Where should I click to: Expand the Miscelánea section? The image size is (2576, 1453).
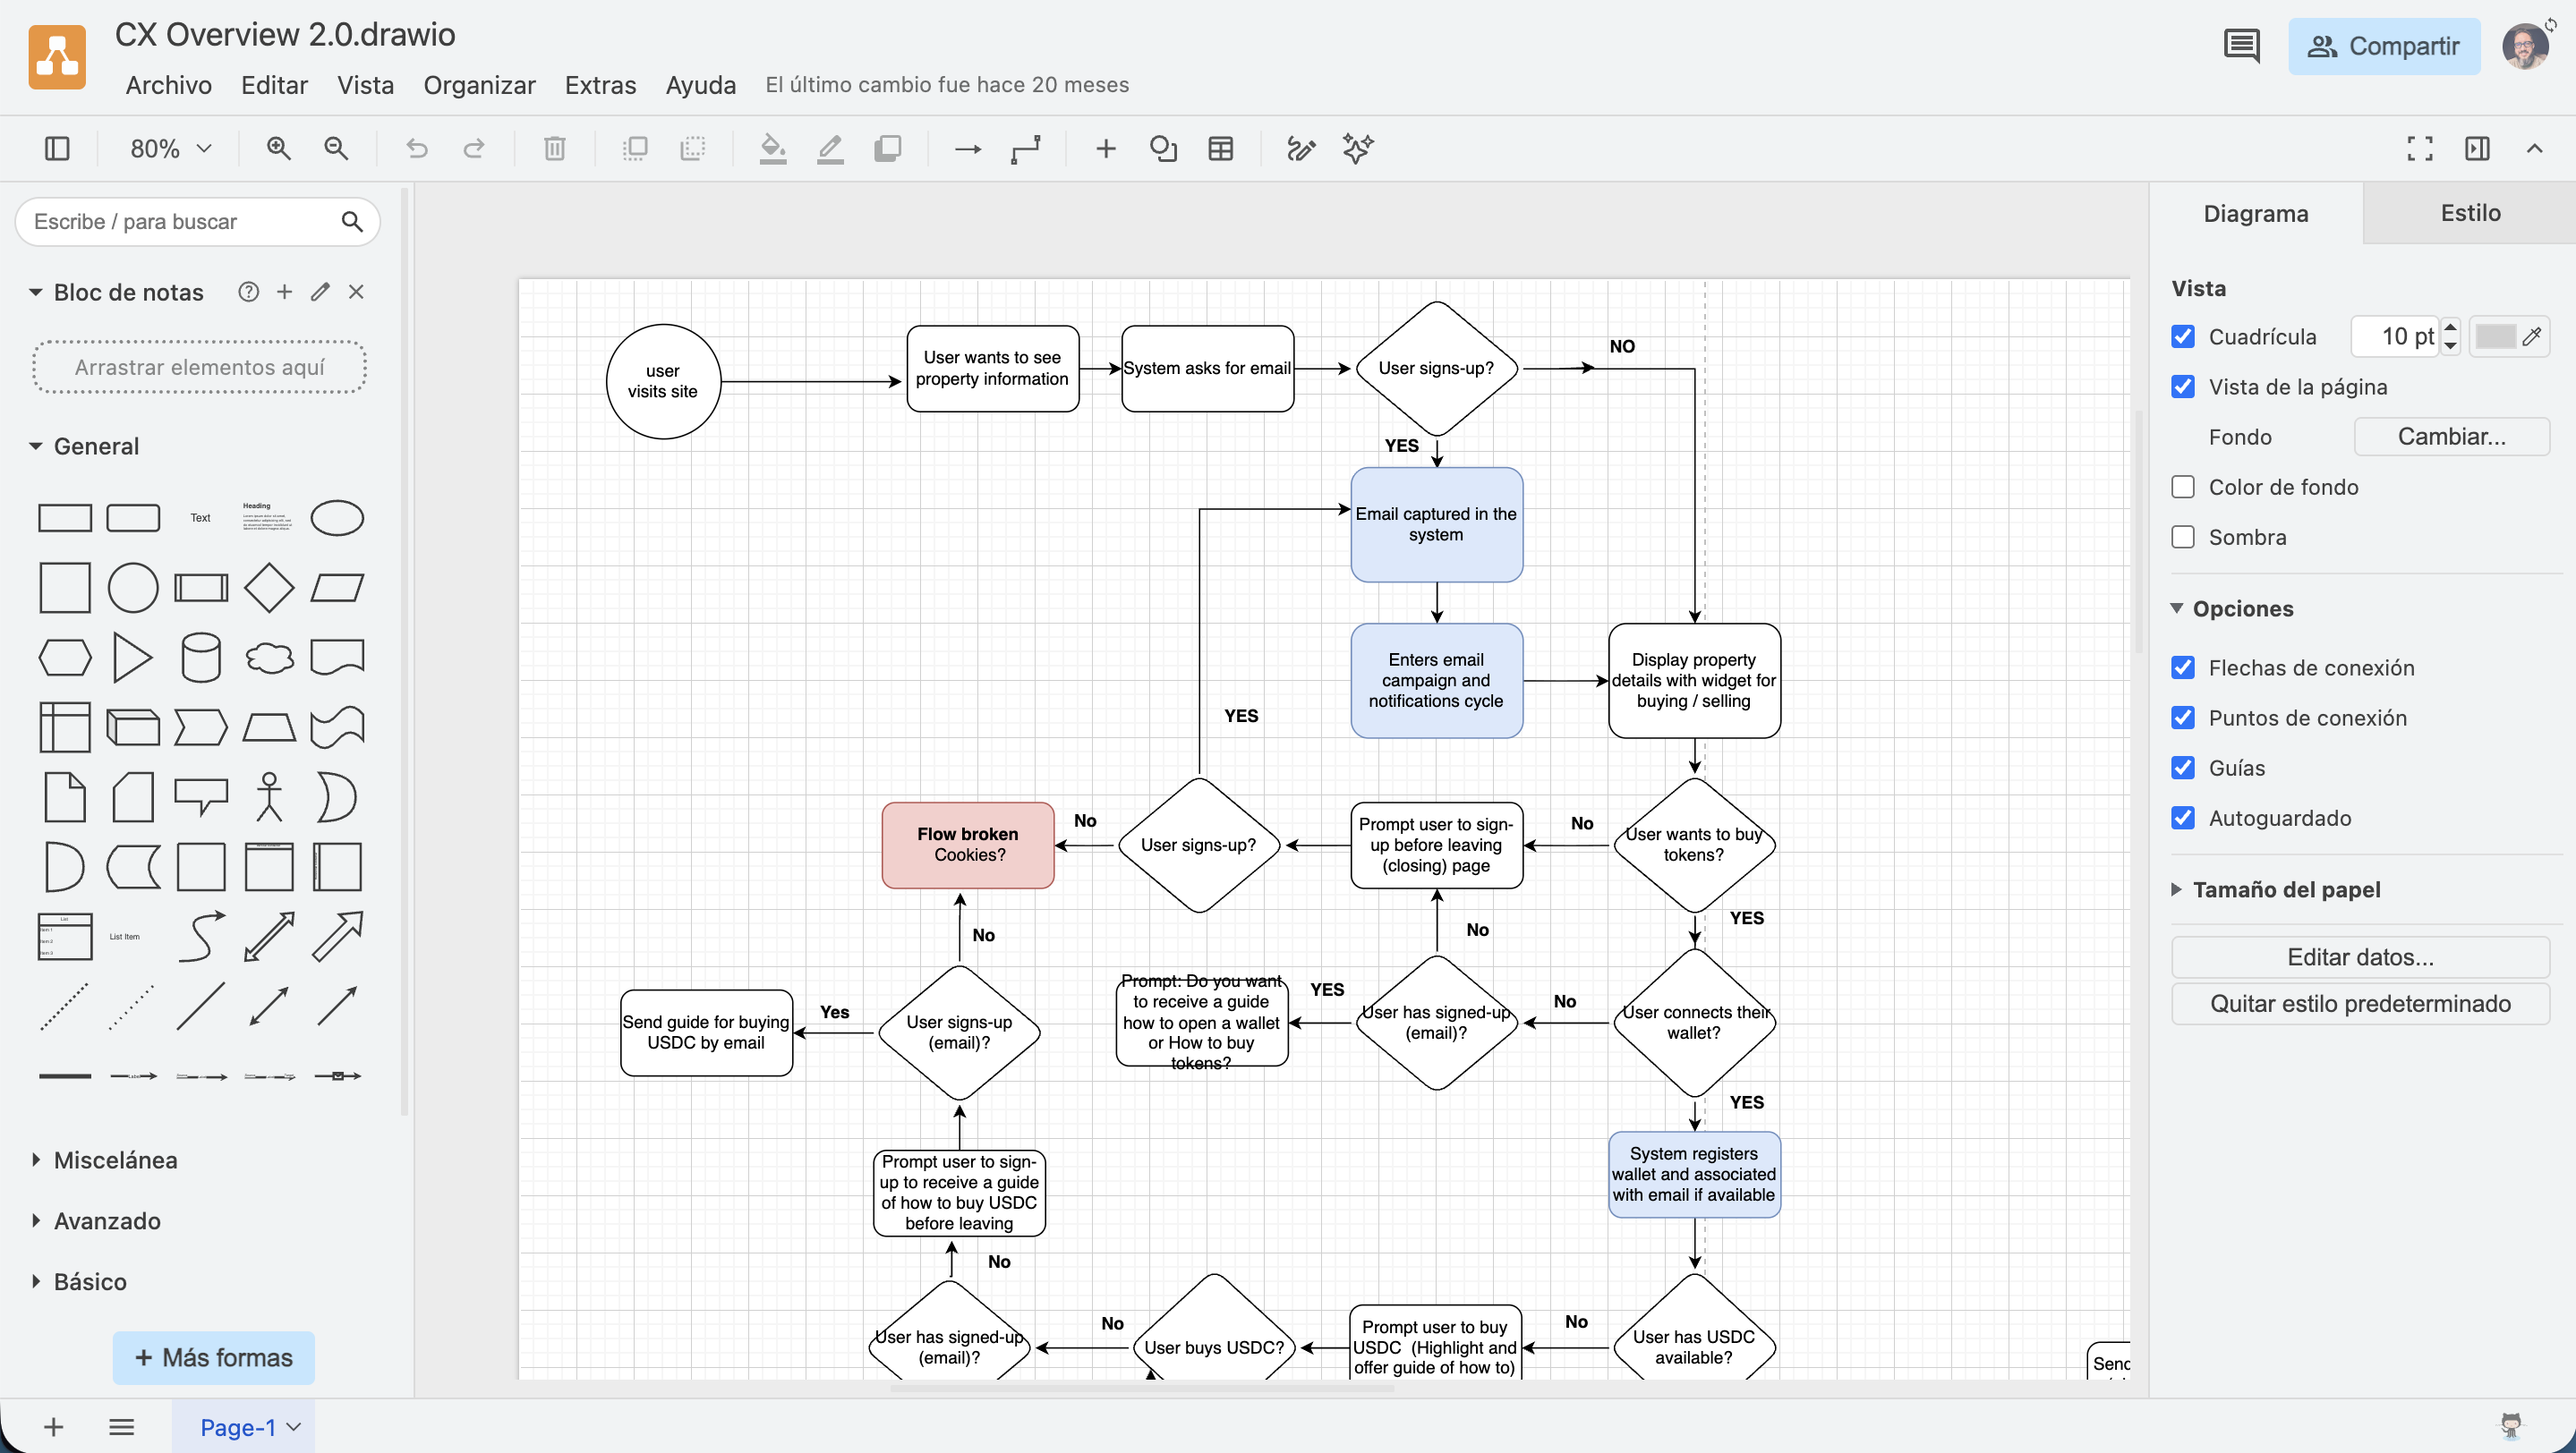point(36,1160)
